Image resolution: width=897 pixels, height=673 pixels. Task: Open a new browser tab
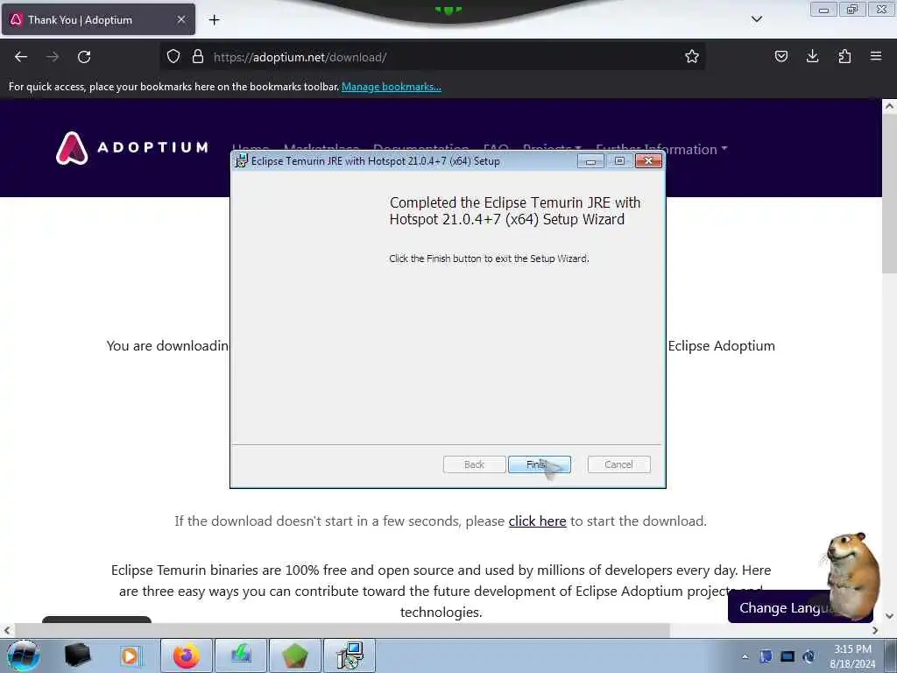click(214, 20)
